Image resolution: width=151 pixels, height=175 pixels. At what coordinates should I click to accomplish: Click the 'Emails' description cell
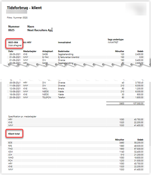tap(61, 89)
